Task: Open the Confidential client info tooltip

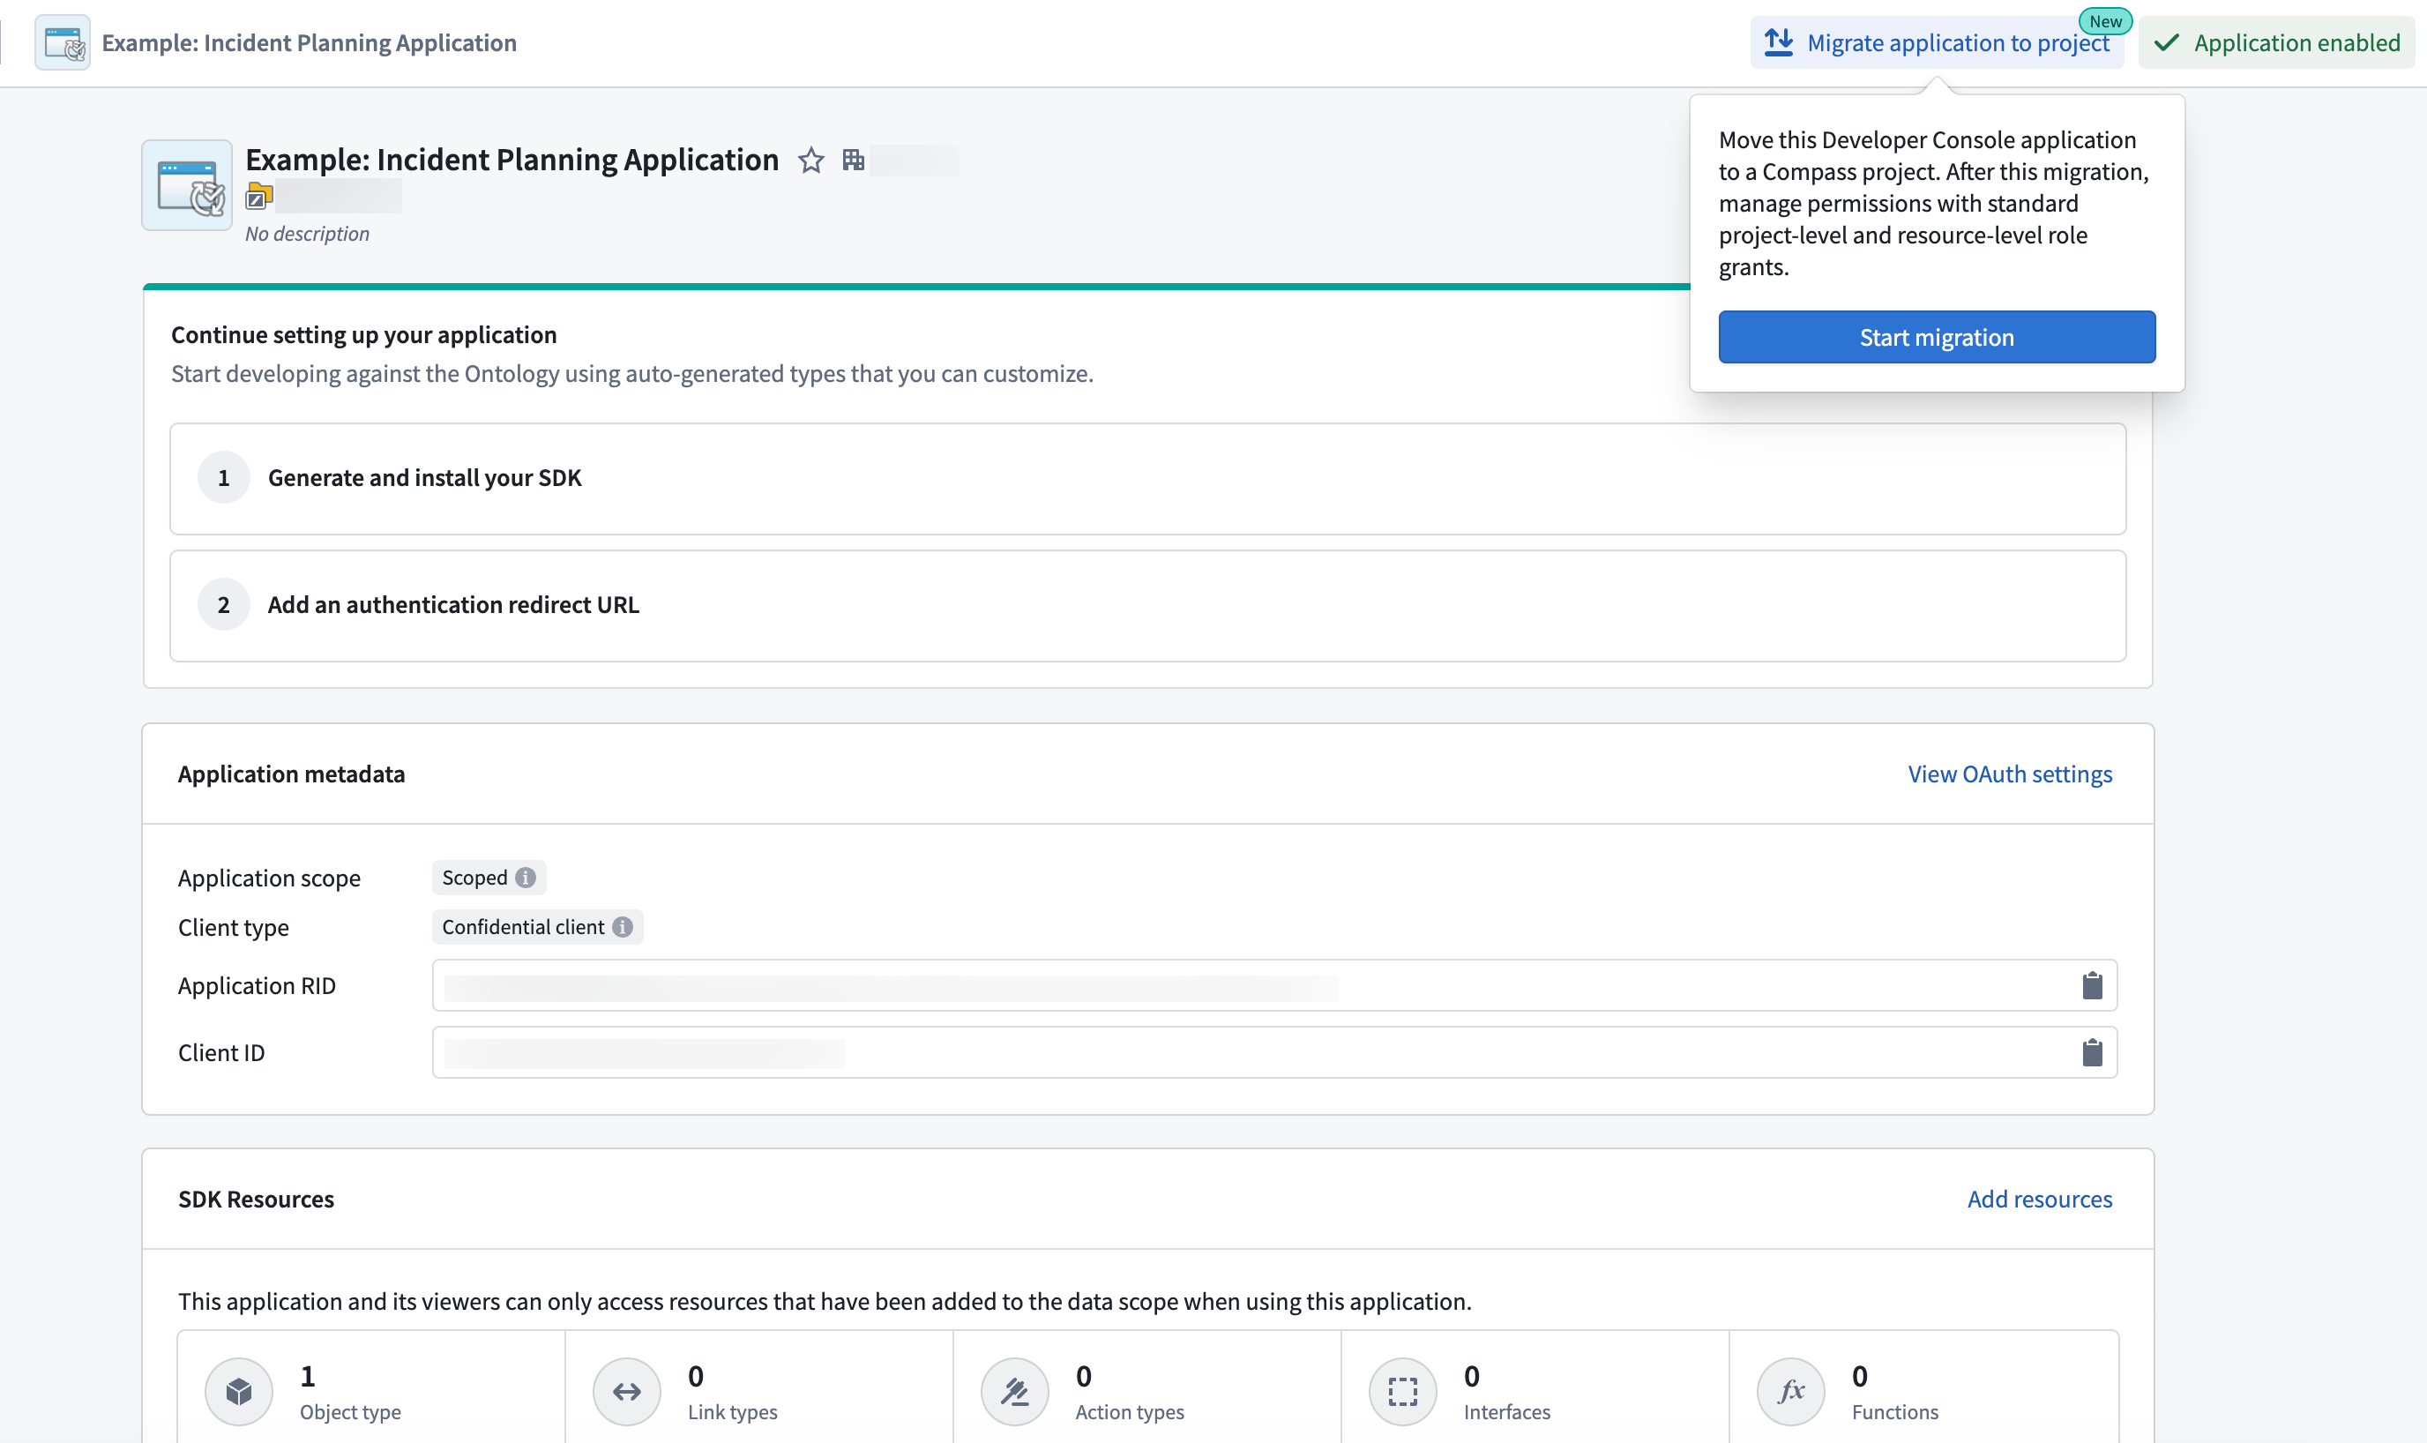Action: [x=623, y=927]
